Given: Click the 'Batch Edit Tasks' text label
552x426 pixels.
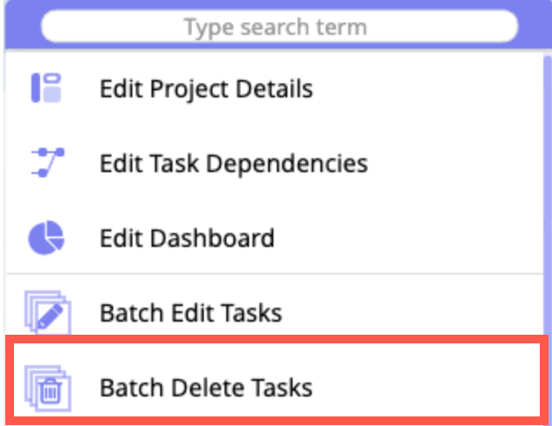Looking at the screenshot, I should (x=191, y=311).
